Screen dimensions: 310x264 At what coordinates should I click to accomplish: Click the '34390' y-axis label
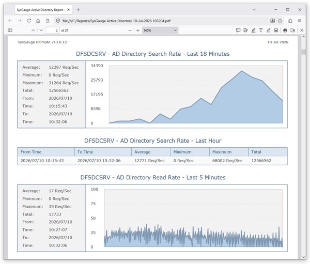pos(97,66)
